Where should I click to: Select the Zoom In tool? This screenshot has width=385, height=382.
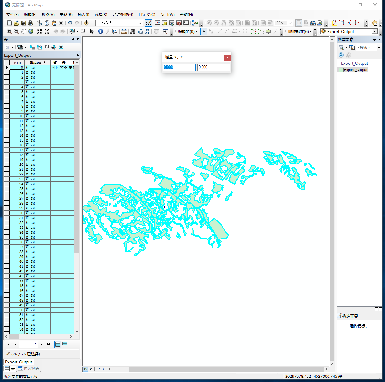[9, 31]
